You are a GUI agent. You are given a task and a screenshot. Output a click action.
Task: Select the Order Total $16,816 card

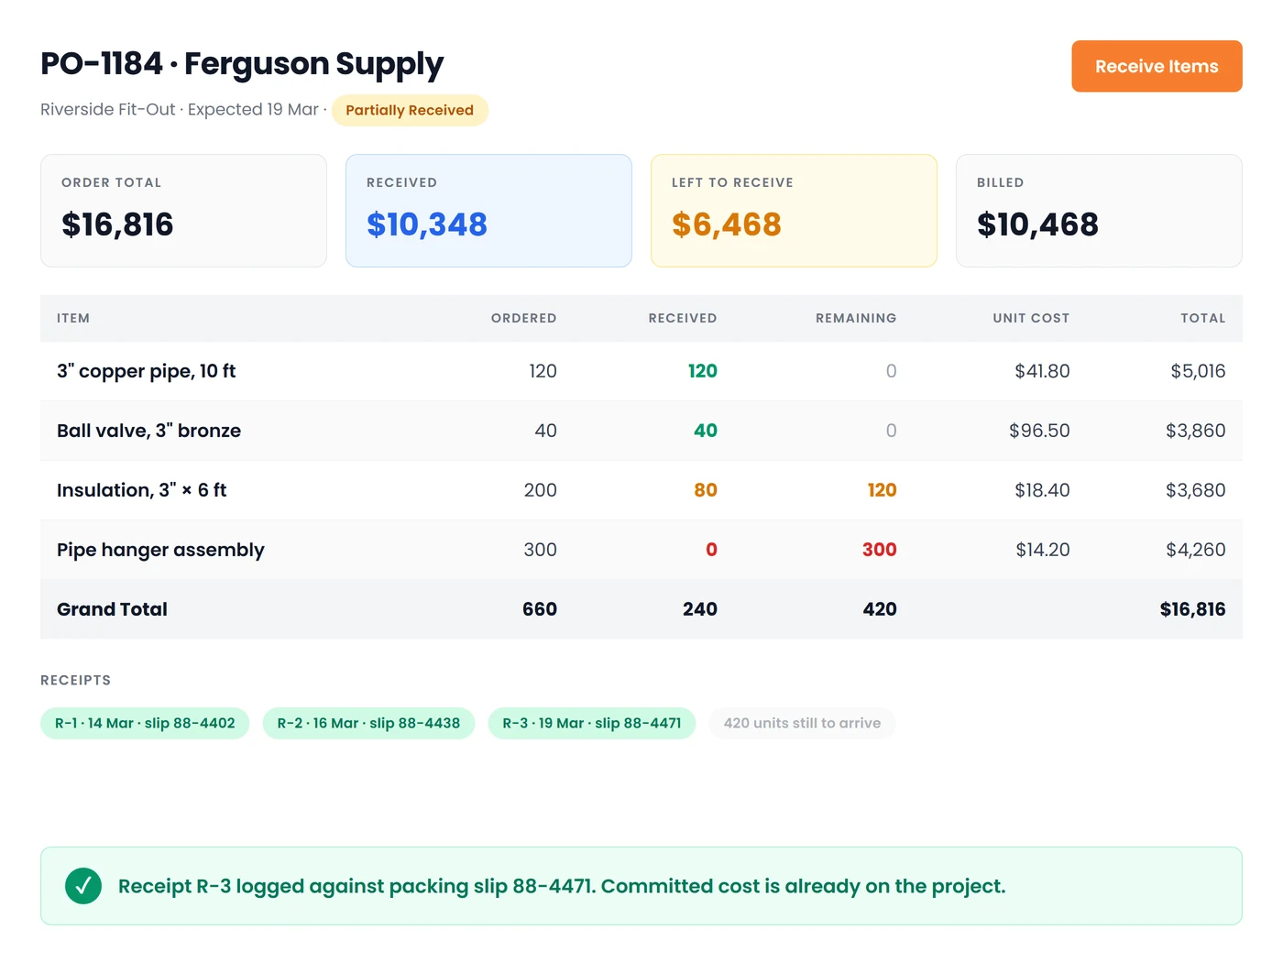click(183, 211)
